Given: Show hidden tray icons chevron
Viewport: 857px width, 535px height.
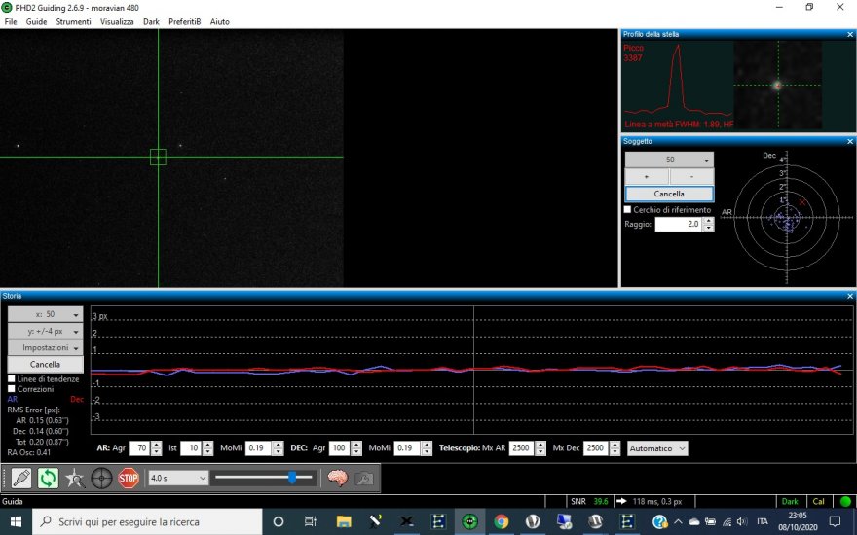Looking at the screenshot, I should [678, 521].
